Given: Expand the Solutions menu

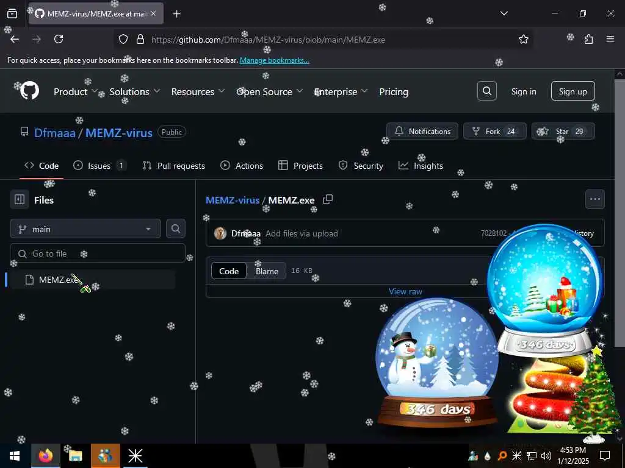Looking at the screenshot, I should tap(134, 91).
